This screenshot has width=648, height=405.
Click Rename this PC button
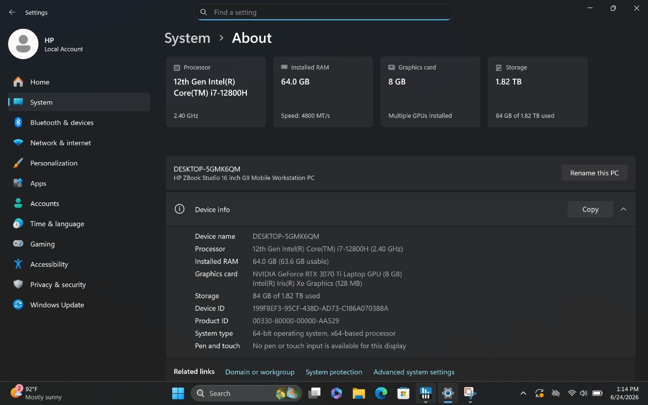(x=595, y=173)
